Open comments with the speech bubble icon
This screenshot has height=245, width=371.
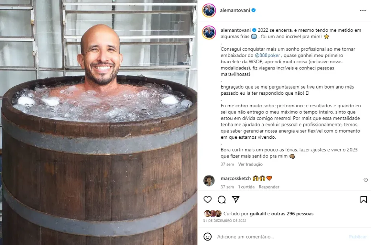(222, 200)
